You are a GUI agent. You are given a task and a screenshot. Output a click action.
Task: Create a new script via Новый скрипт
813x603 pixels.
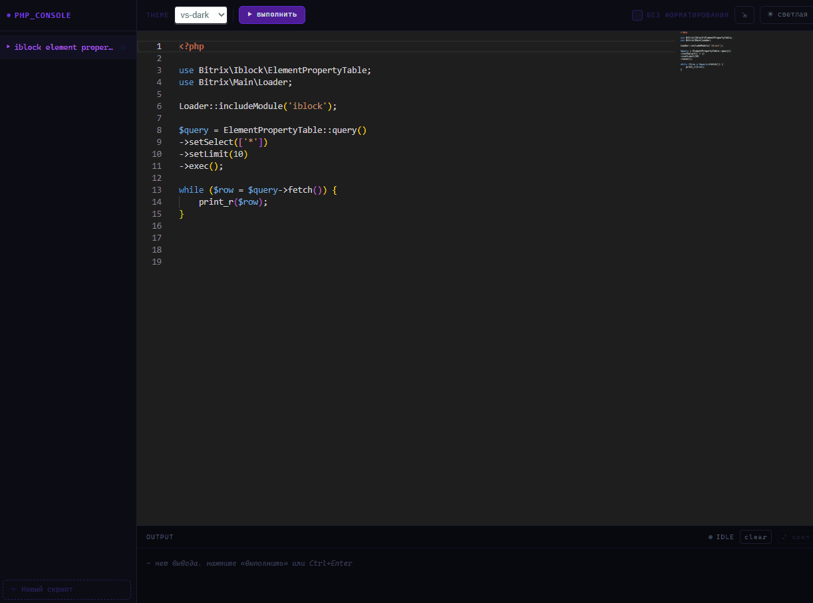[67, 589]
